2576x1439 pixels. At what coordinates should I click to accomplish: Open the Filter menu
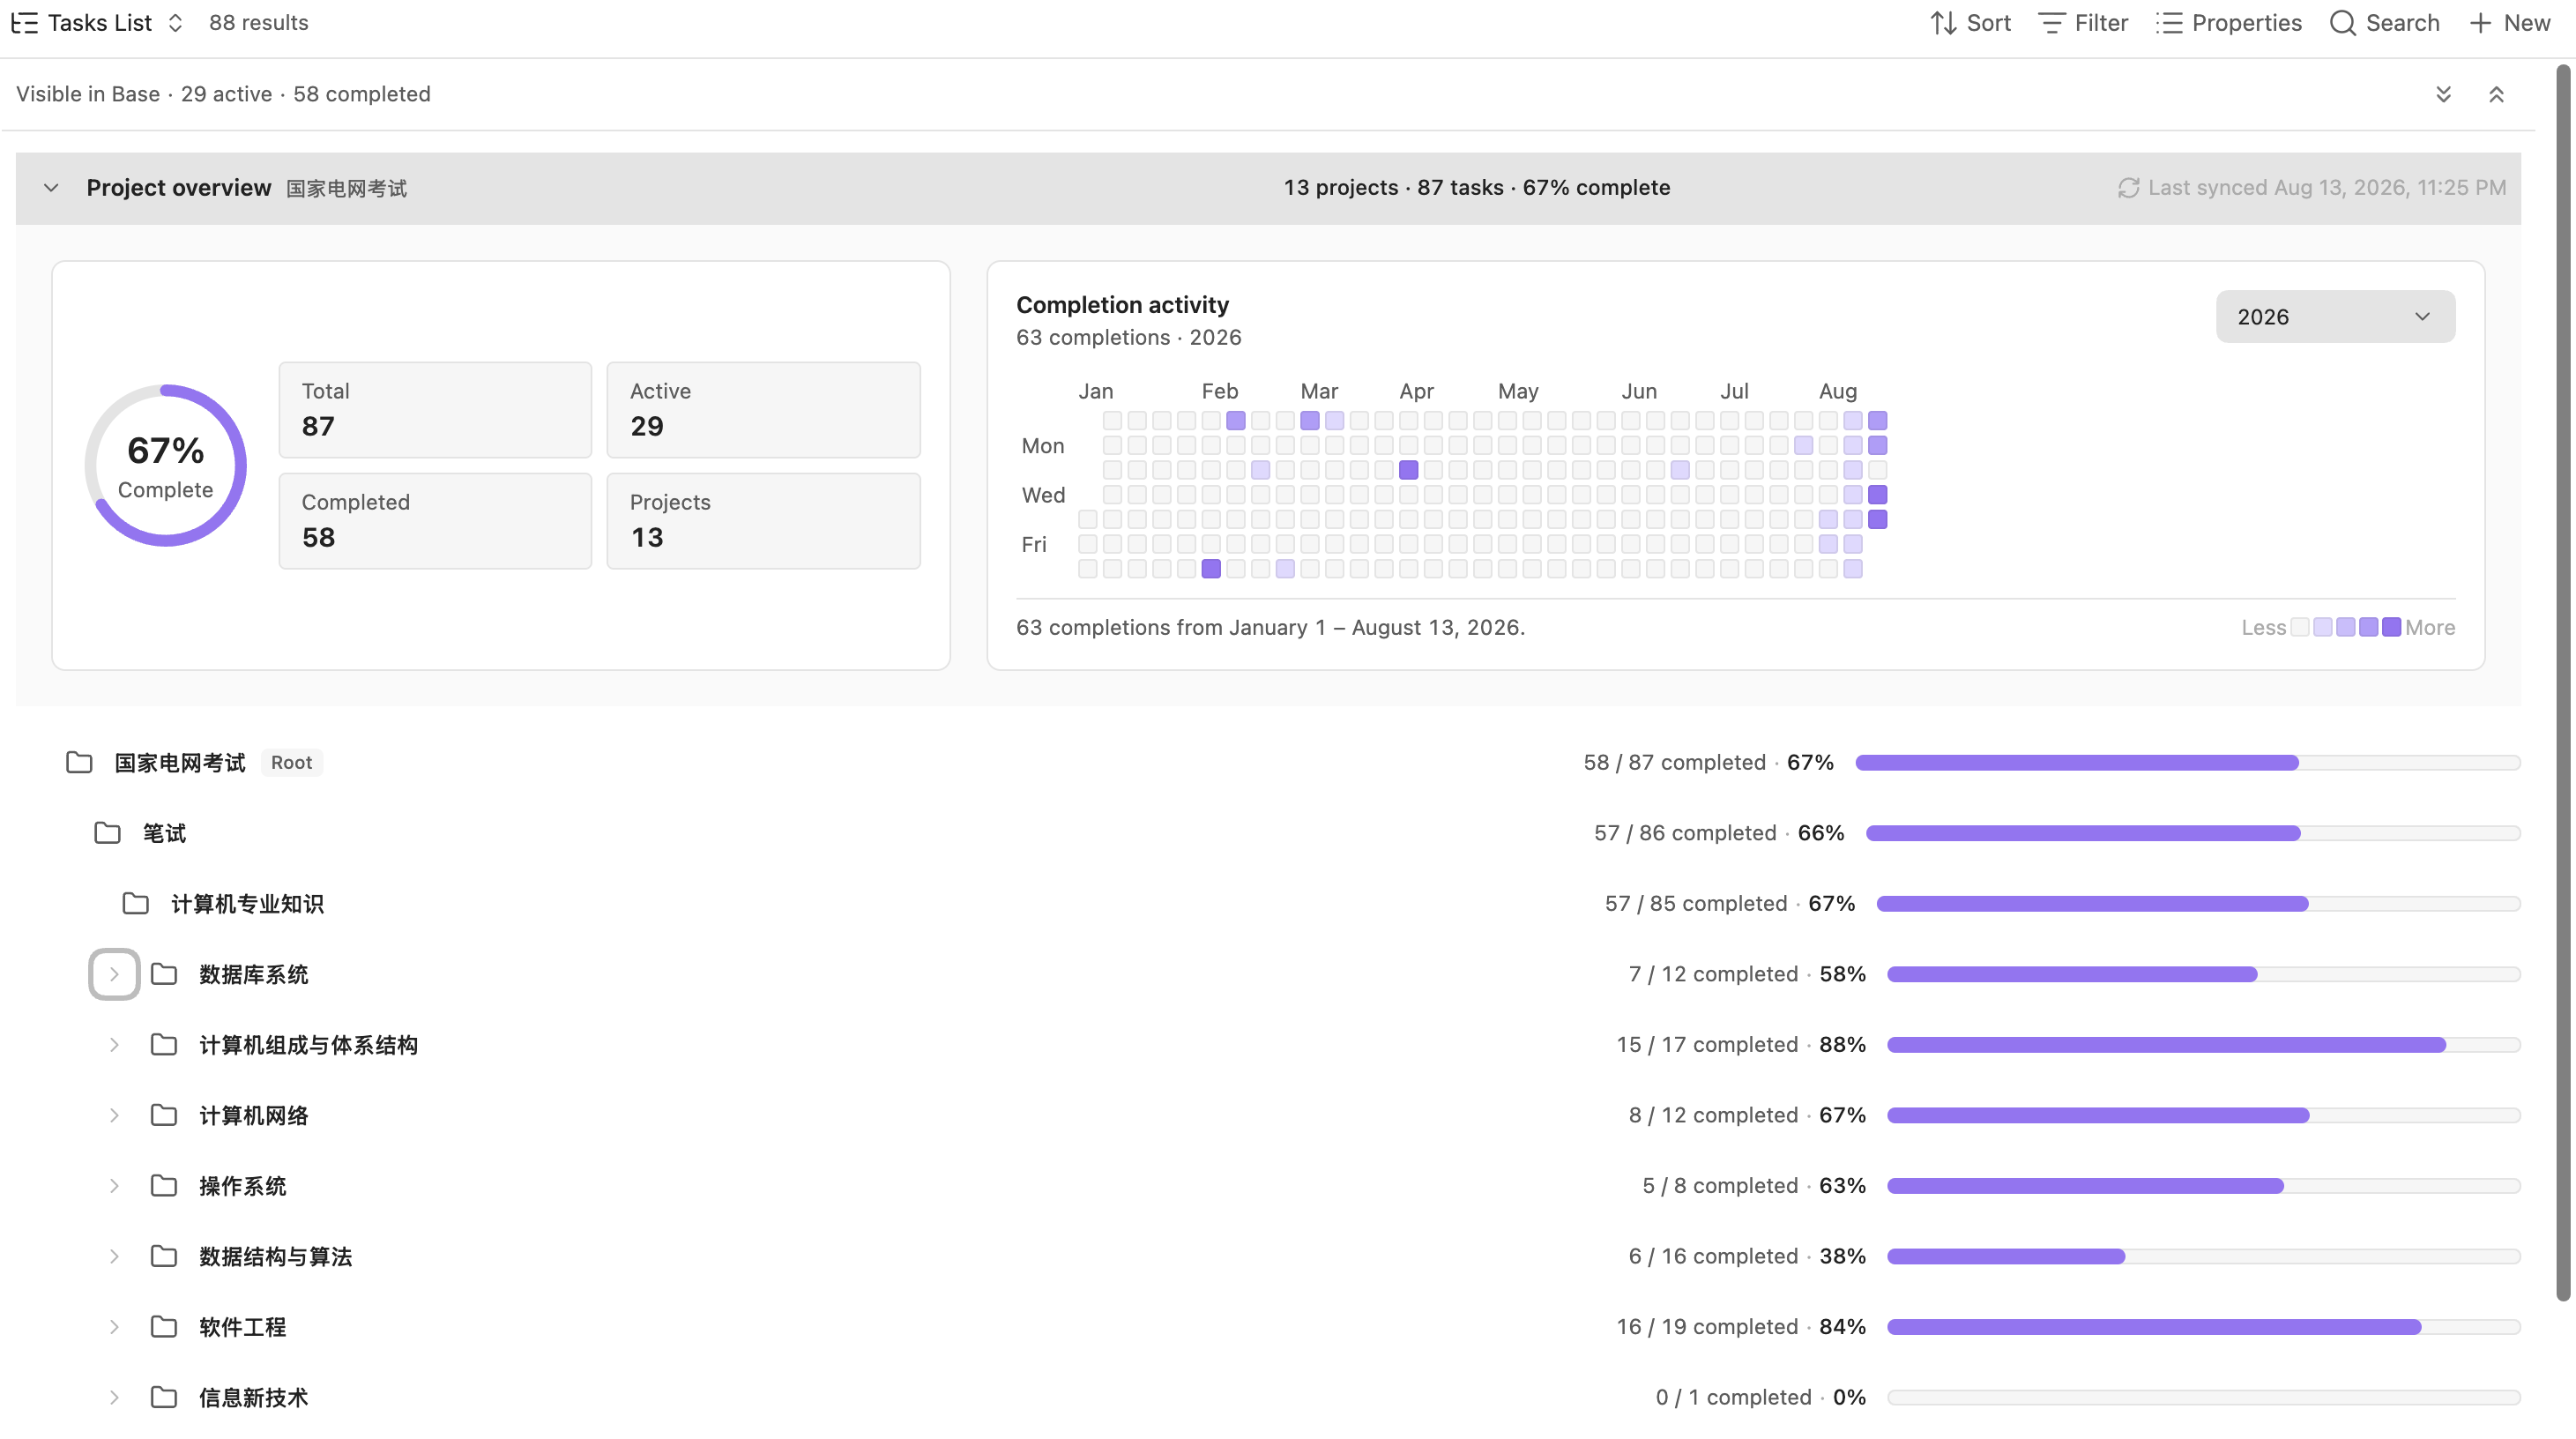[x=2083, y=23]
